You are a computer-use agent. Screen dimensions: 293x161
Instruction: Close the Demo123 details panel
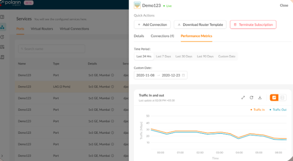click(x=284, y=6)
